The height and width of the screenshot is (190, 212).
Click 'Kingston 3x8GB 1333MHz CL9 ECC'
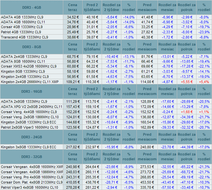tap(28, 147)
